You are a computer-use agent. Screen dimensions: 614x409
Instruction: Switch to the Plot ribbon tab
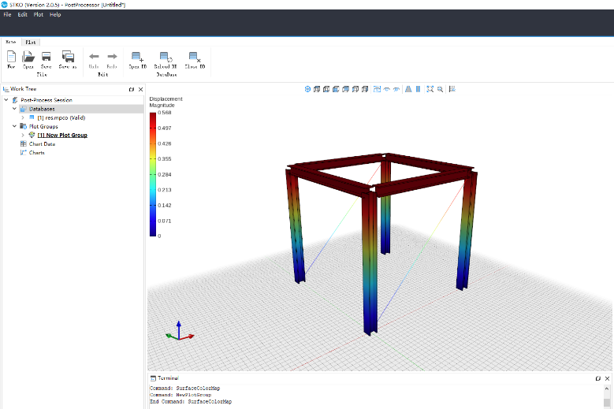[31, 42]
